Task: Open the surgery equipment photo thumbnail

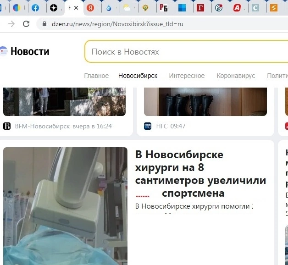Action: pyautogui.click(x=66, y=206)
